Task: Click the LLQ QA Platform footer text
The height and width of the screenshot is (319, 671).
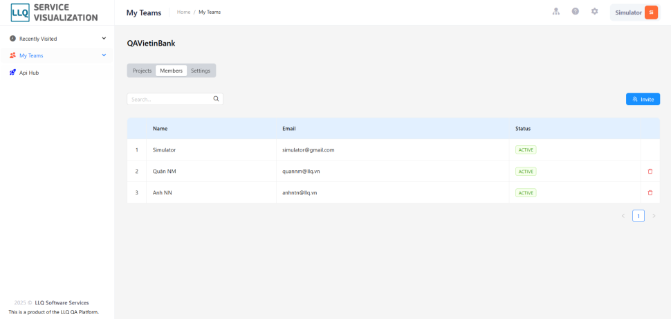Action: [x=53, y=312]
